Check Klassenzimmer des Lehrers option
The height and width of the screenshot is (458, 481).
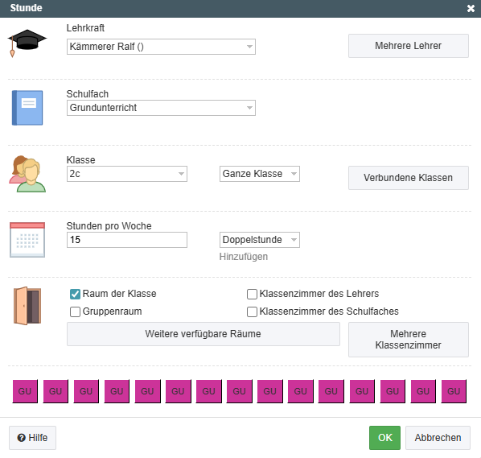point(252,294)
